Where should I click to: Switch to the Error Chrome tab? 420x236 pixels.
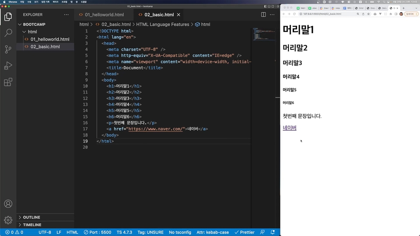pyautogui.click(x=360, y=8)
